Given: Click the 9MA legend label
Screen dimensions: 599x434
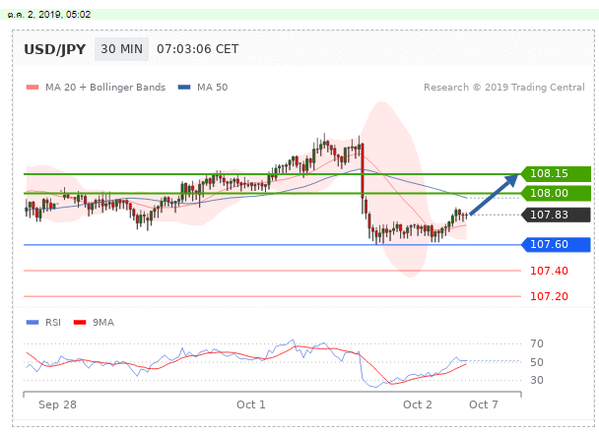Looking at the screenshot, I should tap(103, 323).
